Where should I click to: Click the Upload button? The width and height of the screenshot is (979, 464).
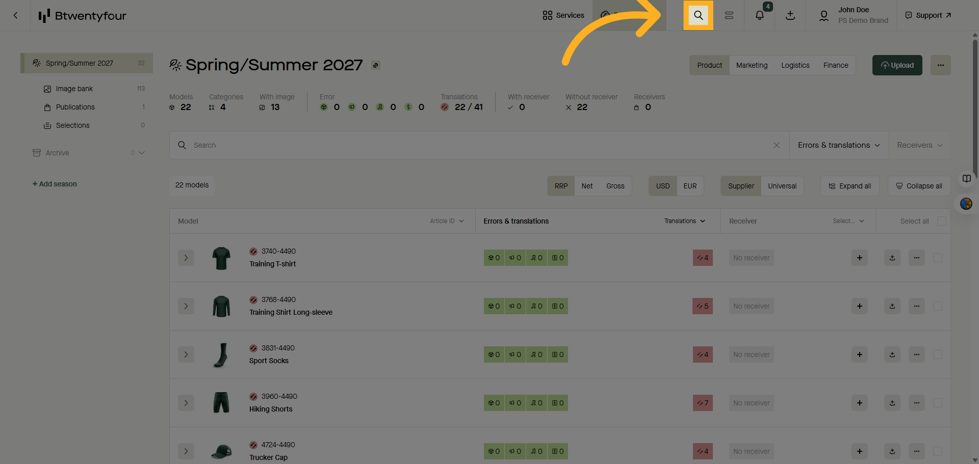pos(897,65)
